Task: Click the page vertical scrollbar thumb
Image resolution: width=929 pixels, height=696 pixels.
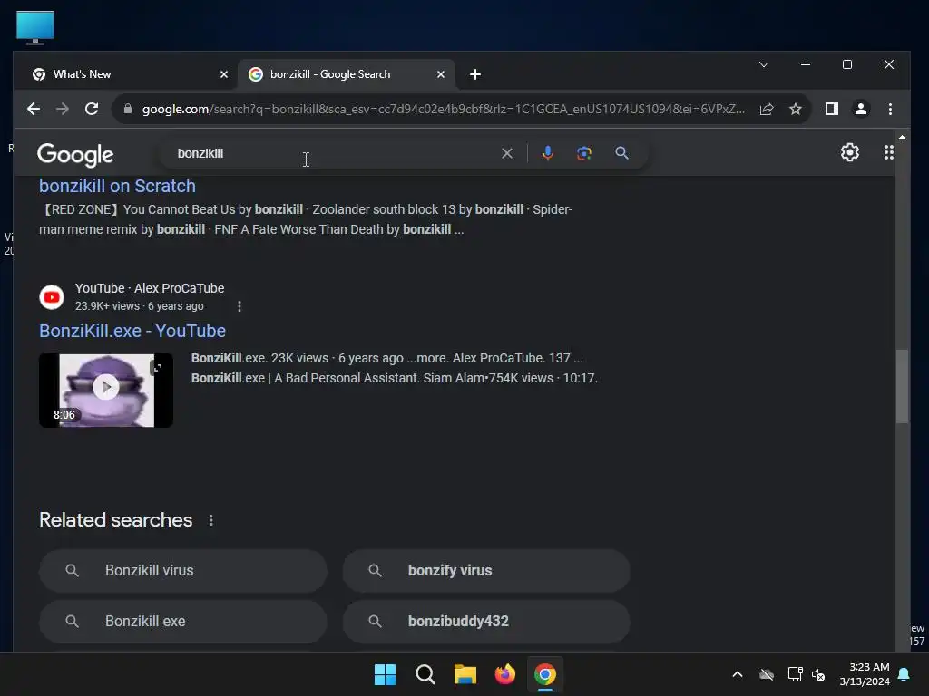Action: pyautogui.click(x=902, y=386)
